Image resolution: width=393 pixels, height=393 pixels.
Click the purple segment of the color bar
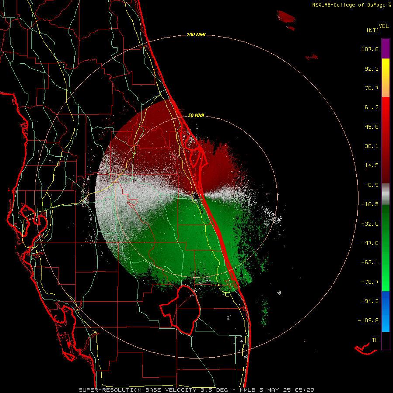pos(386,48)
